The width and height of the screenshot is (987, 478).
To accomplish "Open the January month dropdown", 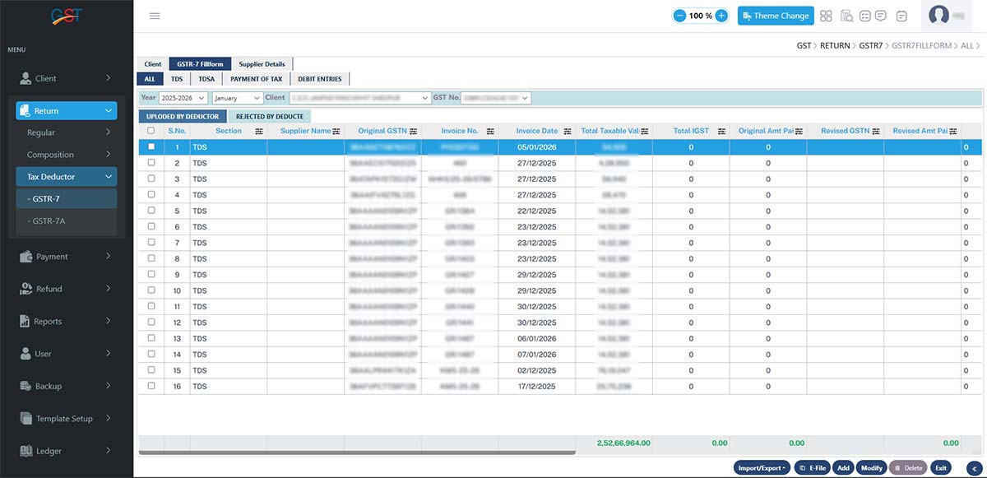I will pyautogui.click(x=237, y=98).
